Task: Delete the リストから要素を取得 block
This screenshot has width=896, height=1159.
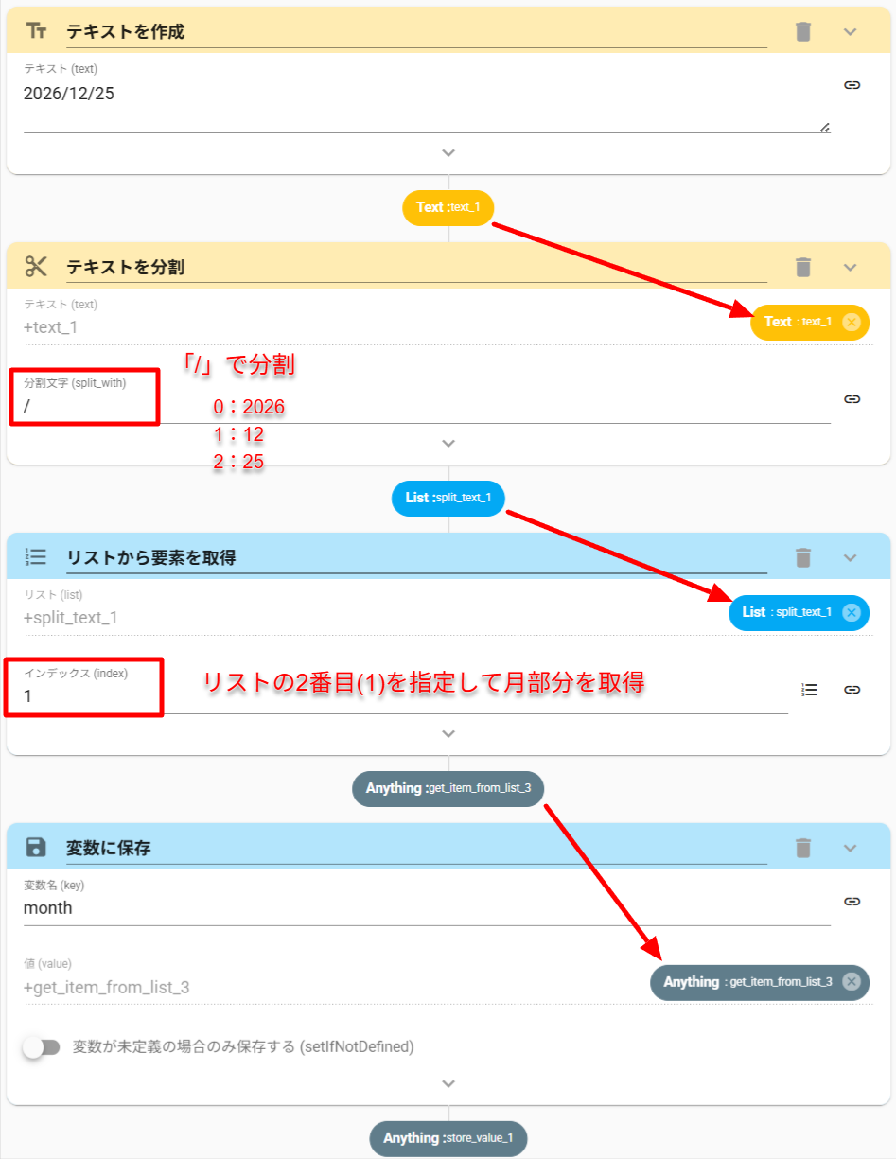Action: pos(803,557)
